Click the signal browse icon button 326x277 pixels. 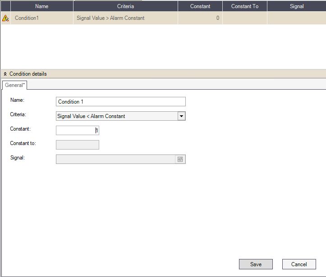click(x=180, y=159)
